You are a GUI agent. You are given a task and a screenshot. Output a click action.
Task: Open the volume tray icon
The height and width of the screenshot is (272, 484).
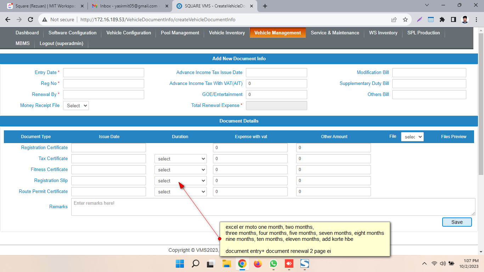coord(443,263)
